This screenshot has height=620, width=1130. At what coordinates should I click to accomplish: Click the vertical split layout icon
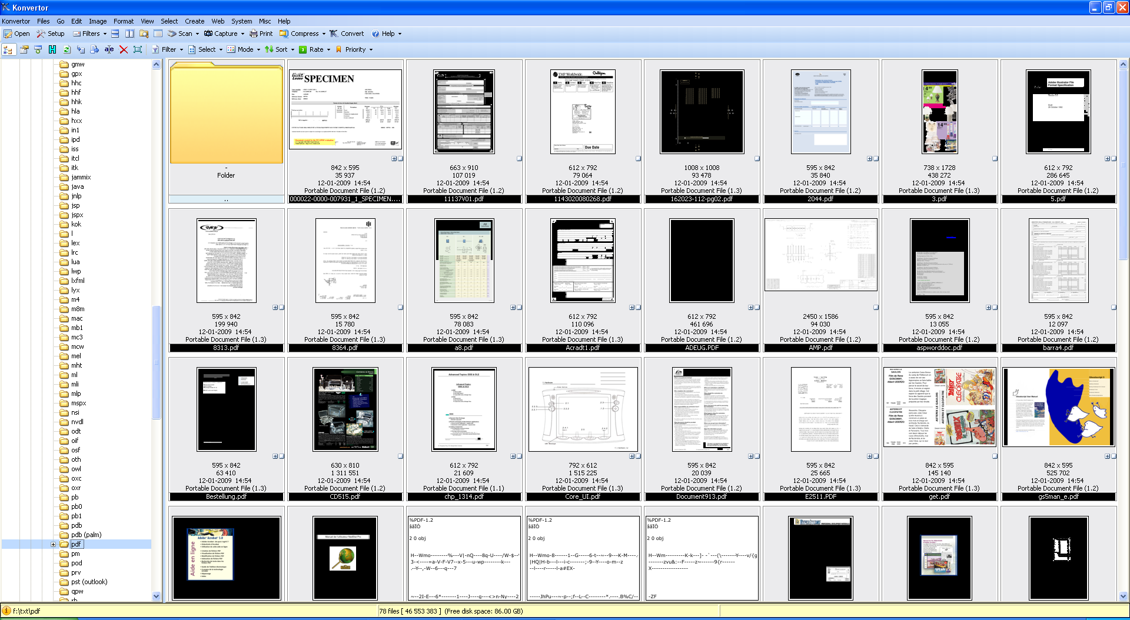tap(129, 34)
